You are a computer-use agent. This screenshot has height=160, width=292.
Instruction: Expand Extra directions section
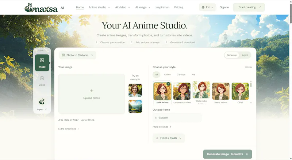[69, 129]
